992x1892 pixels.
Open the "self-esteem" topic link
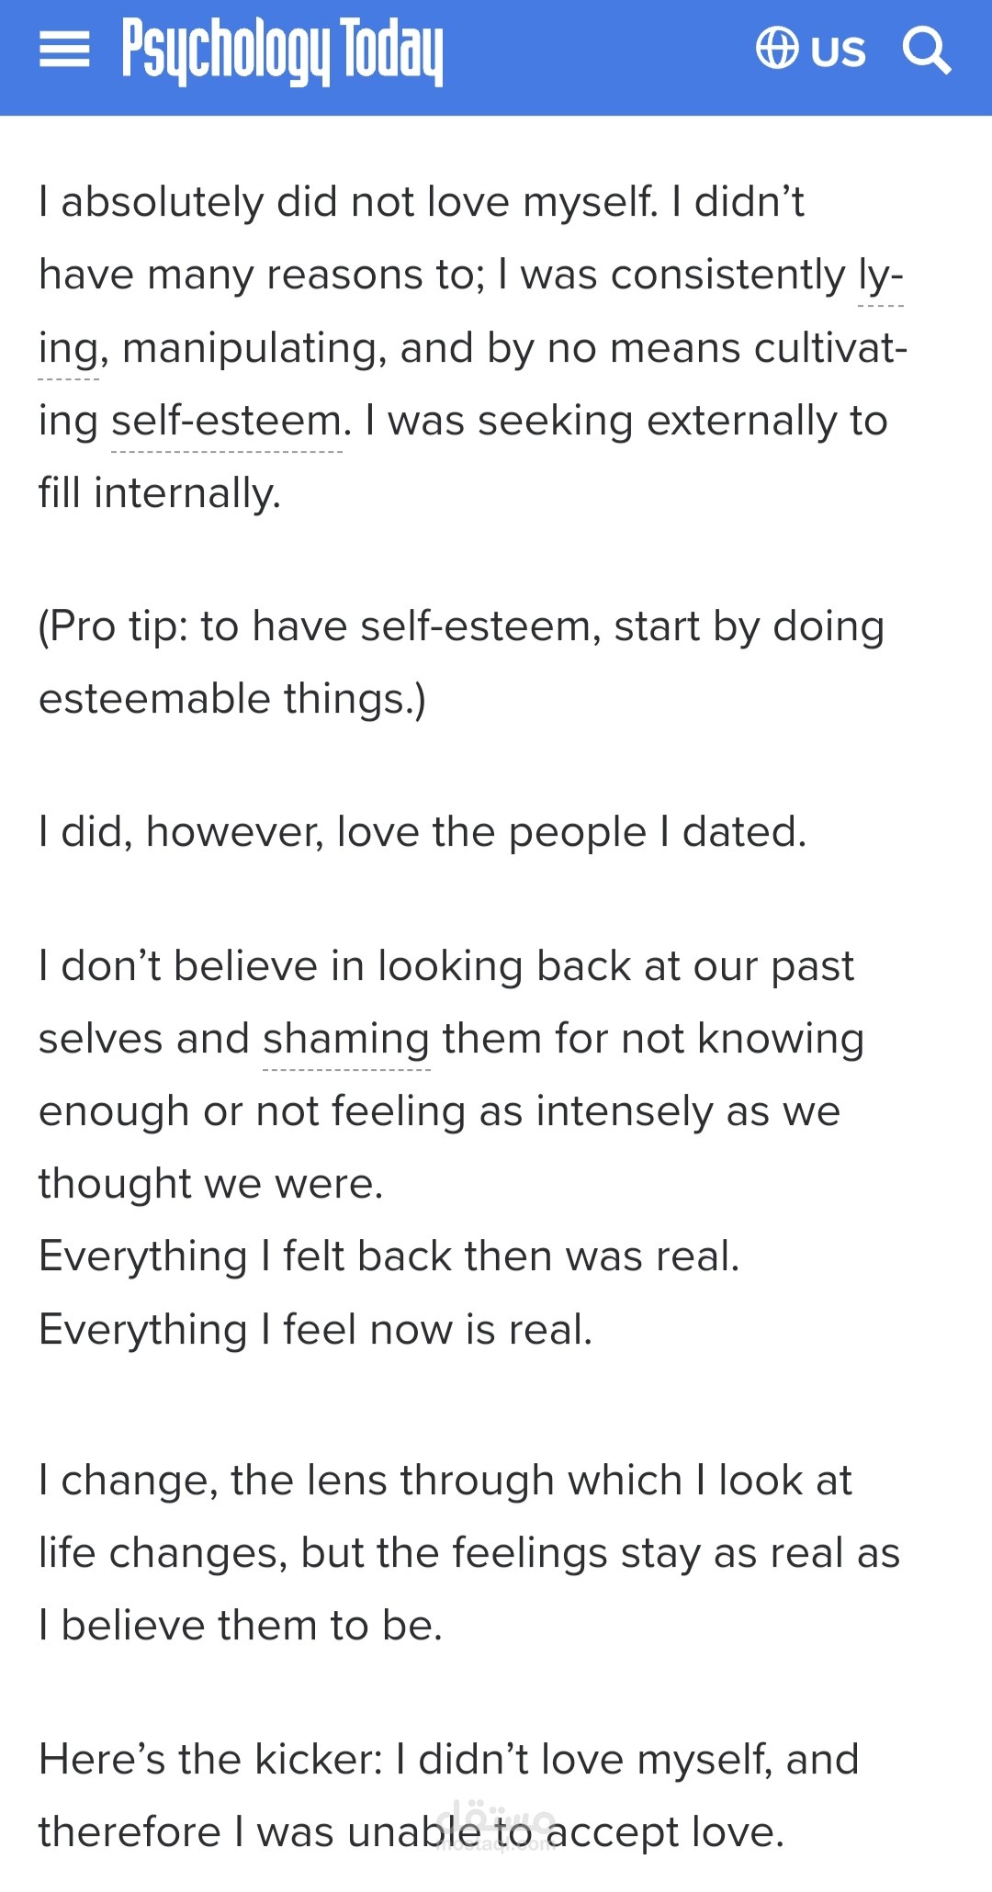click(x=227, y=422)
